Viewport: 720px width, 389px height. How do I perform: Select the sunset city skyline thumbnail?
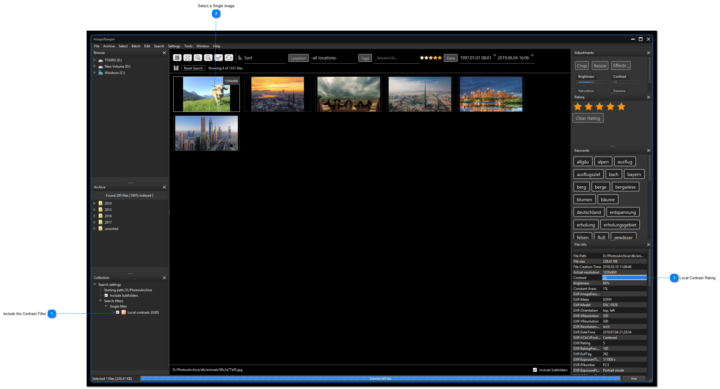tap(277, 94)
